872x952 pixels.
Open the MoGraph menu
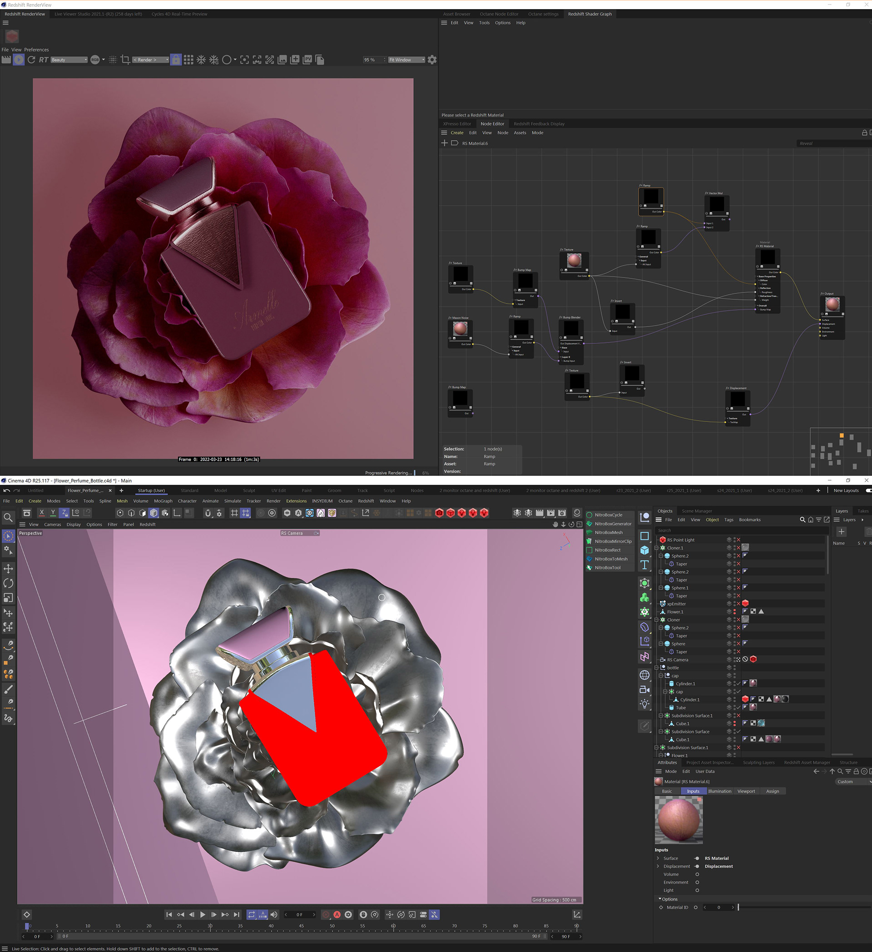(163, 501)
